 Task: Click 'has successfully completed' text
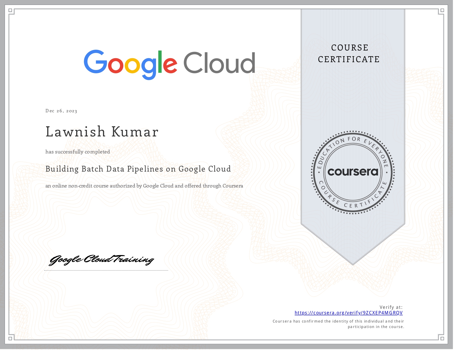pos(78,152)
